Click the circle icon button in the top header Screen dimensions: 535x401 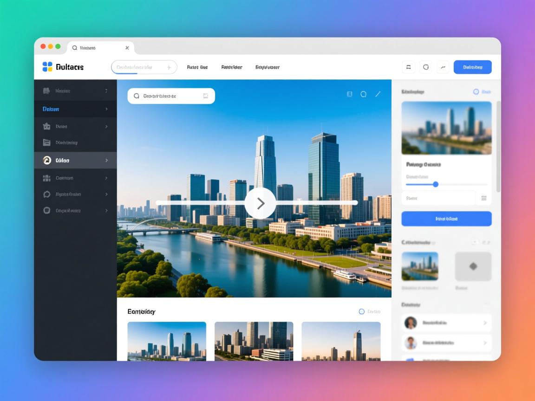(425, 67)
